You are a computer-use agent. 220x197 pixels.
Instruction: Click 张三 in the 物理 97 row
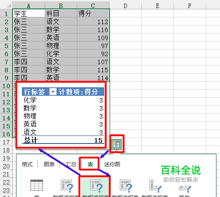tap(29, 46)
